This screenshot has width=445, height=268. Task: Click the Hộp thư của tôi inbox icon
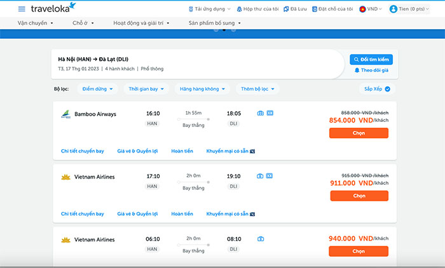[239, 9]
